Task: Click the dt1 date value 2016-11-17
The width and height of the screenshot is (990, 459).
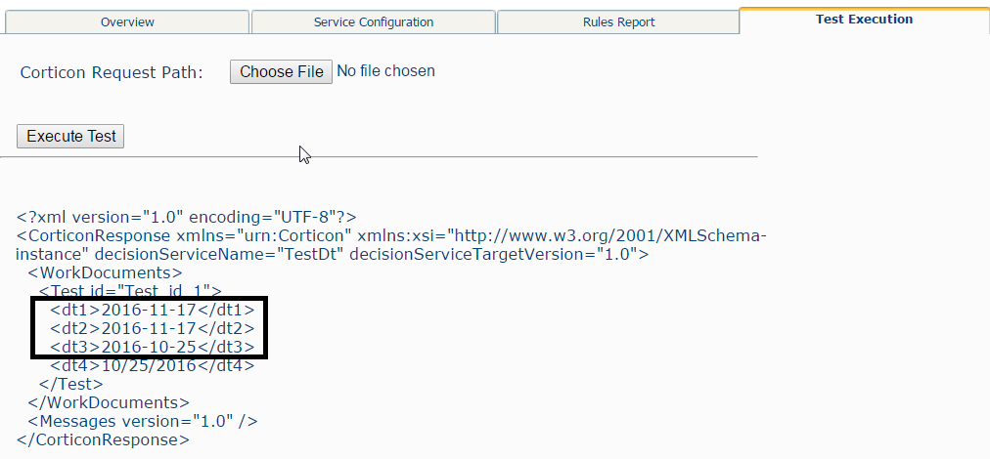Action: [149, 310]
